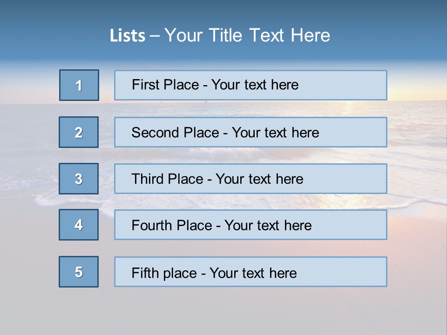Click the empty sand area below the list

point(223,312)
